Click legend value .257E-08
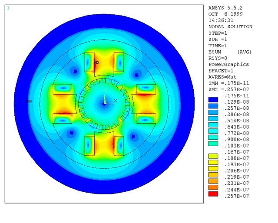278x223 pixels. coord(237,108)
